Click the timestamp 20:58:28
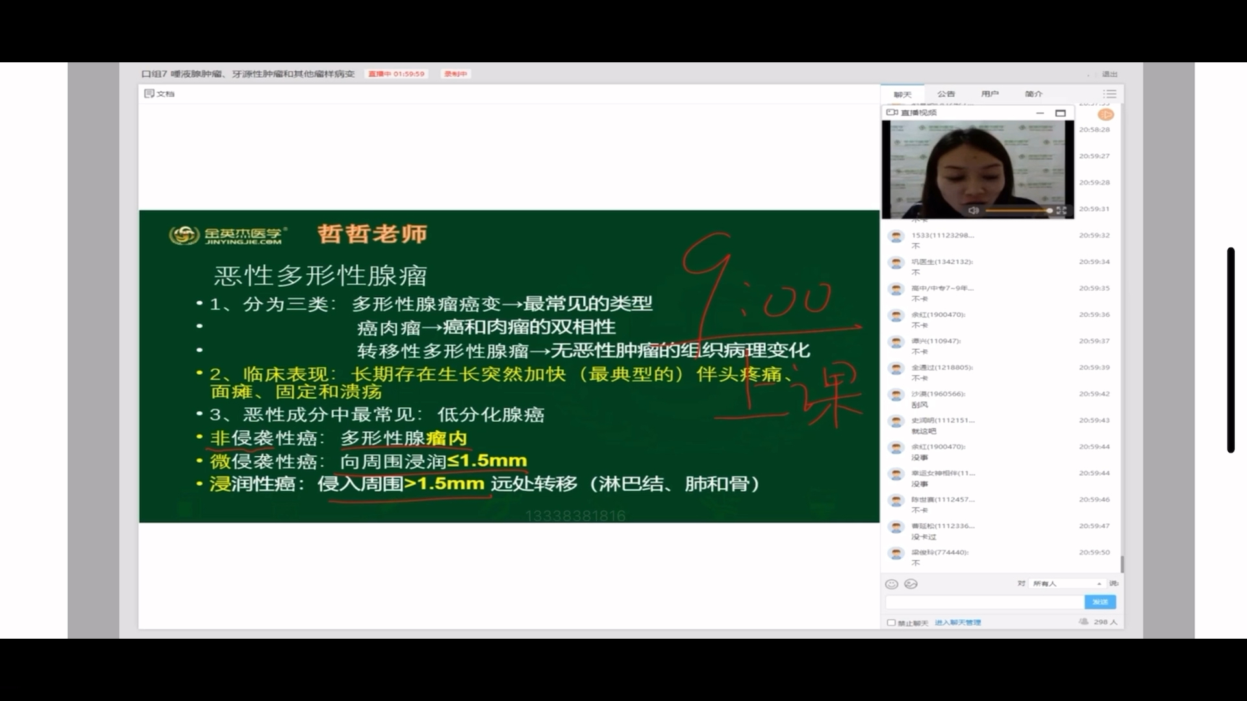Image resolution: width=1247 pixels, height=701 pixels. pyautogui.click(x=1094, y=130)
